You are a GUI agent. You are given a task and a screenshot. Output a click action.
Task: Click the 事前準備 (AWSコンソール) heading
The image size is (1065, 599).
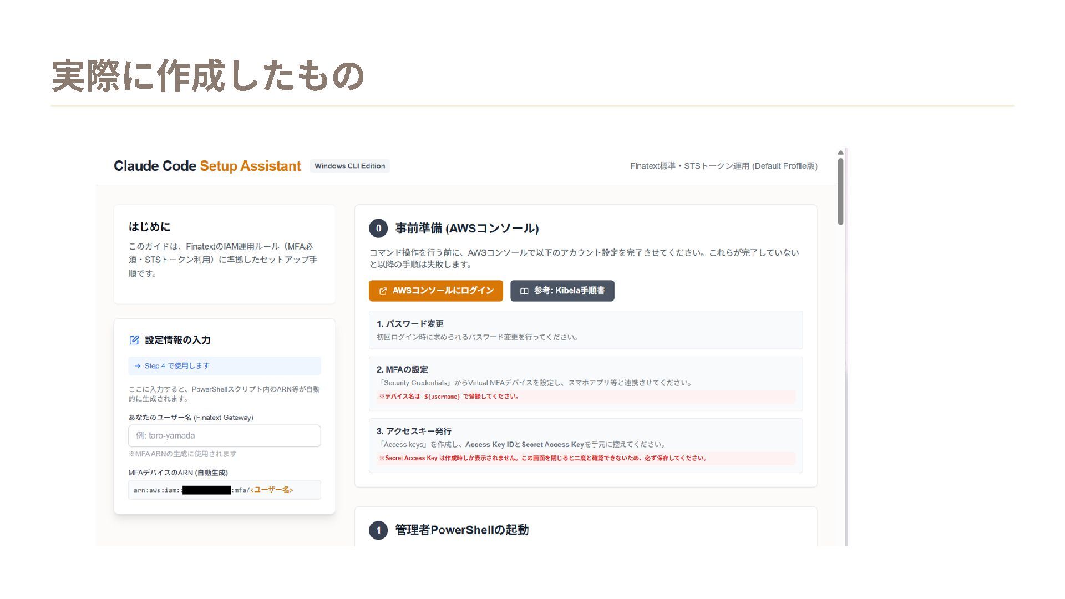coord(466,228)
